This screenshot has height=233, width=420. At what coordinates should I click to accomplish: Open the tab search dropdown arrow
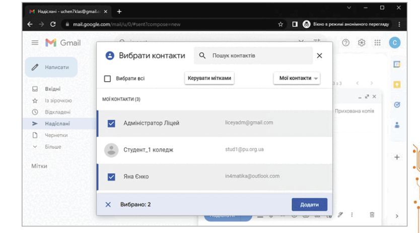coord(349,8)
